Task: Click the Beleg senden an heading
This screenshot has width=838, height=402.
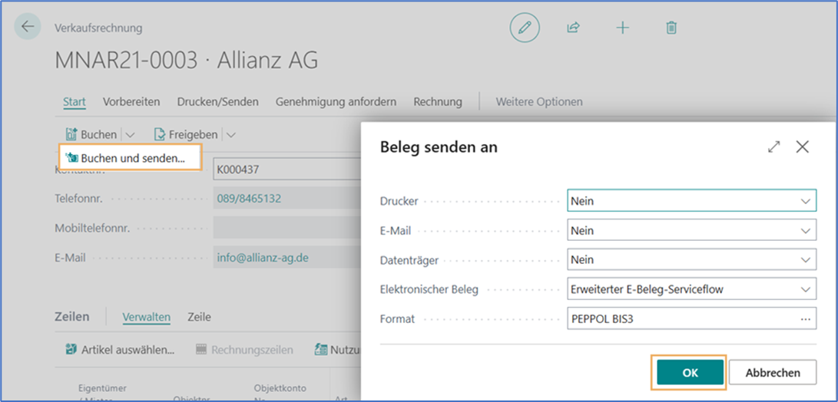Action: (439, 147)
